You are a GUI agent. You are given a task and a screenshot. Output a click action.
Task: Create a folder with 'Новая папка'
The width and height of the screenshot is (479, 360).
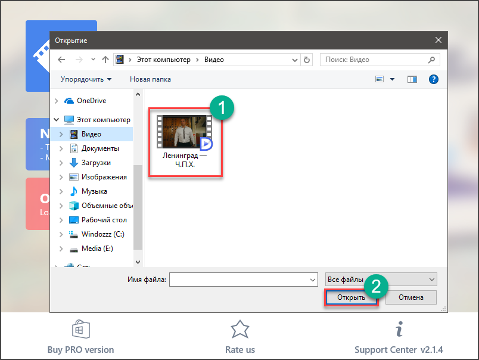click(x=150, y=79)
